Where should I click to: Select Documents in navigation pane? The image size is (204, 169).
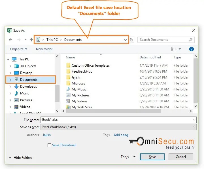point(29,80)
